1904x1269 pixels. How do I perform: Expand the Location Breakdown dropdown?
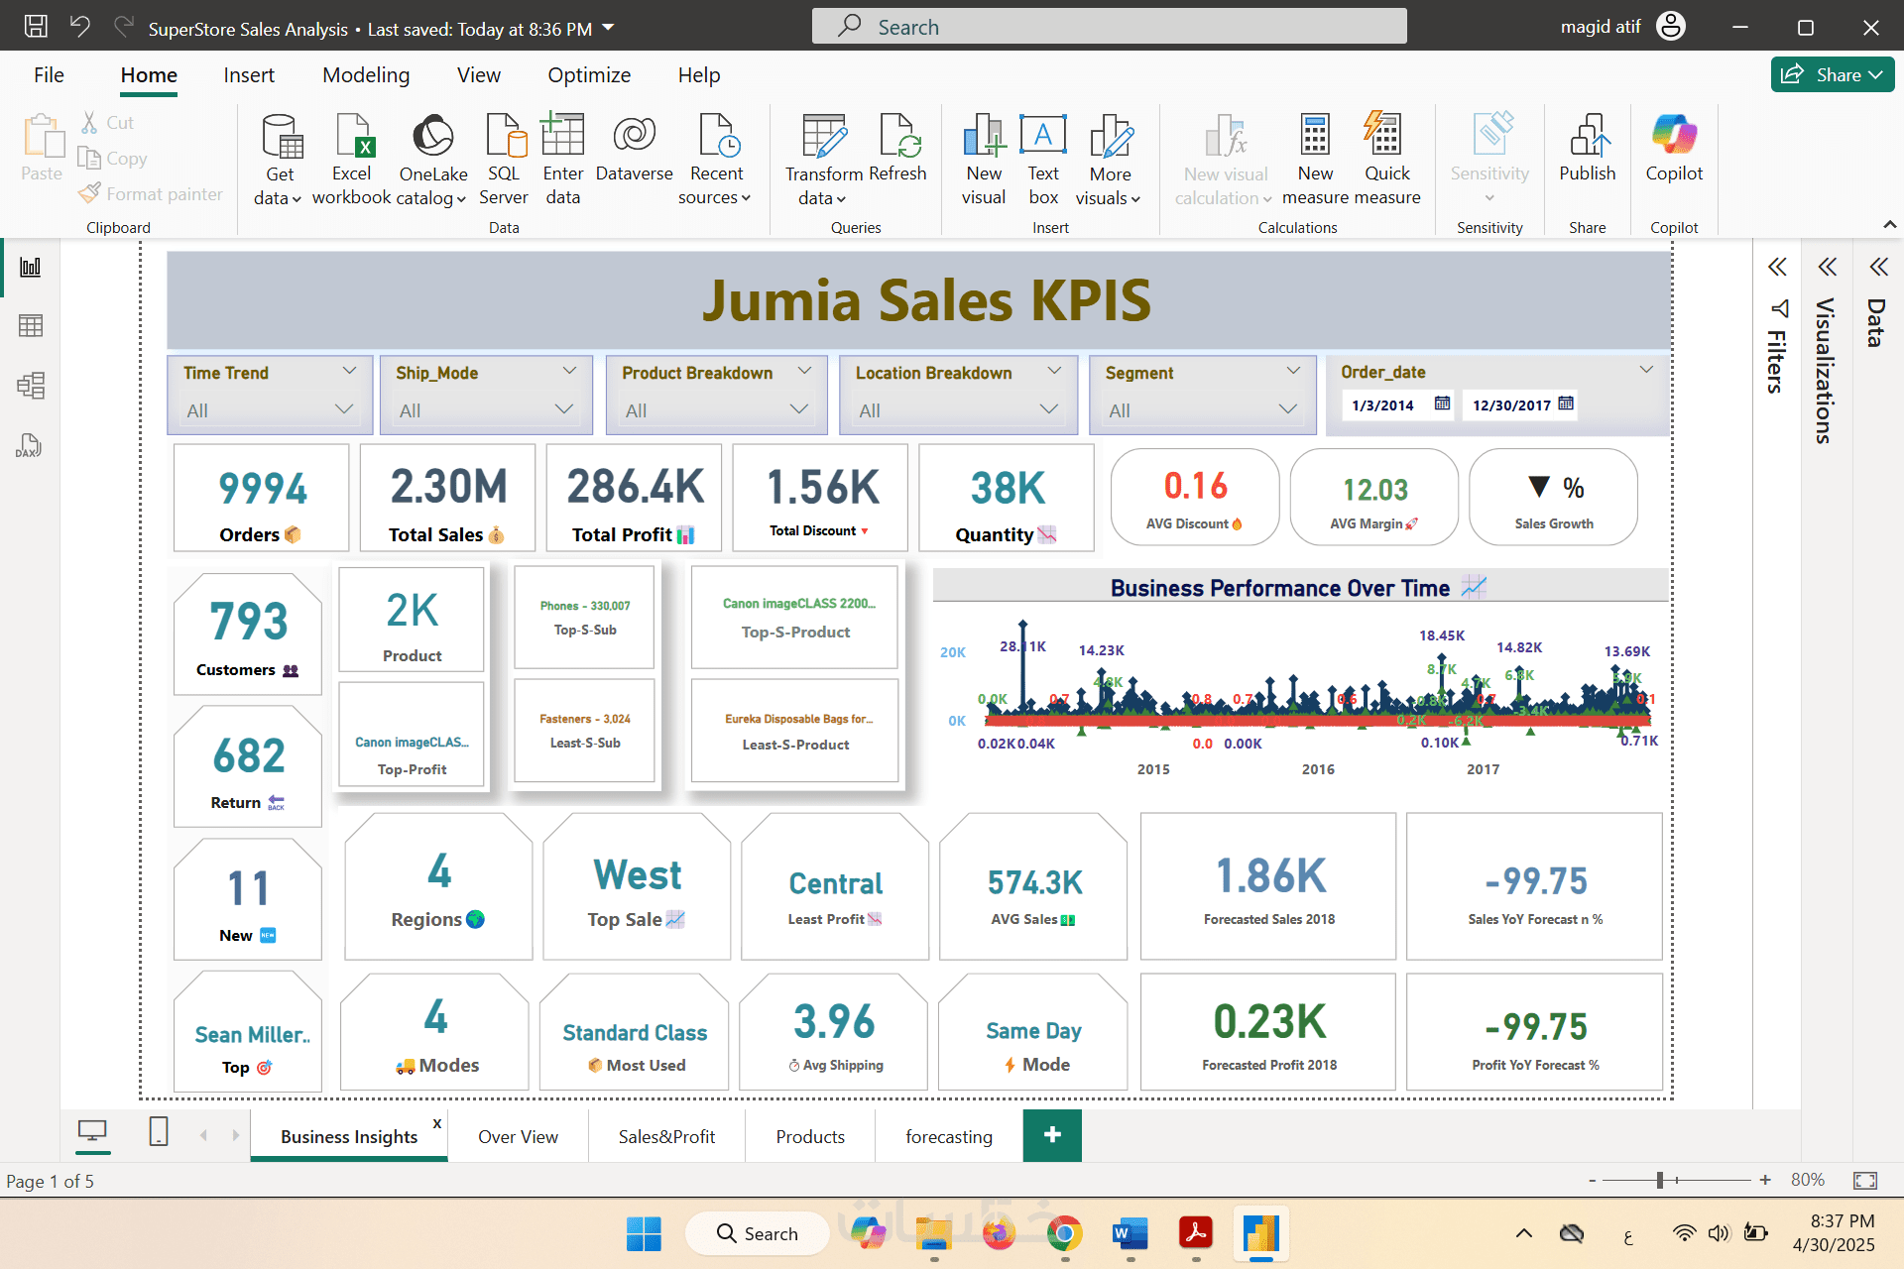point(1047,409)
